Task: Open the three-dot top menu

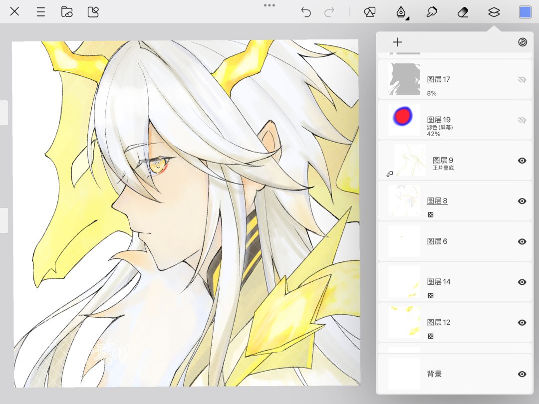Action: tap(269, 5)
